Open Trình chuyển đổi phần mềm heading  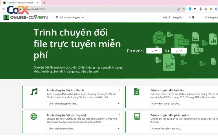[x=170, y=115]
